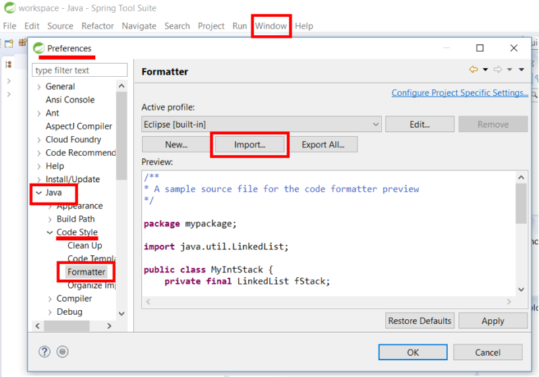Click the Import... button

(250, 144)
